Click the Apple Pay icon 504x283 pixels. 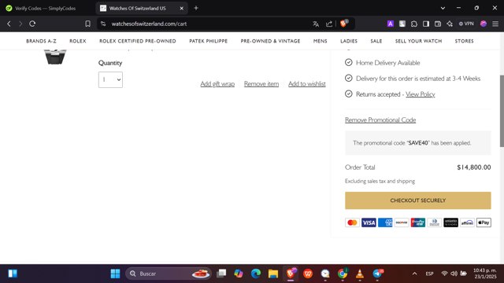pos(484,222)
